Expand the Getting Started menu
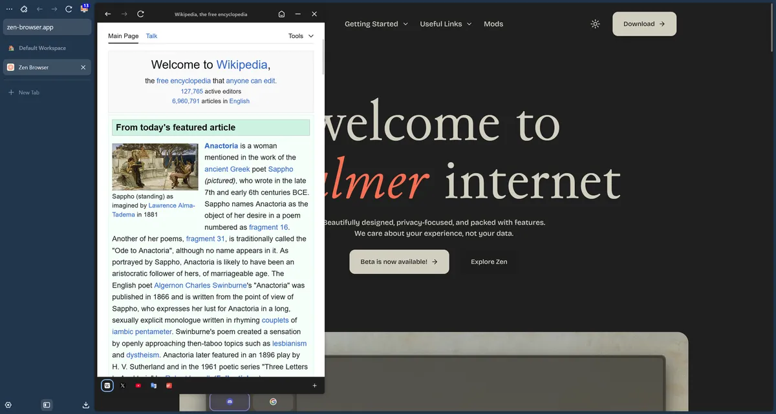 tap(376, 24)
